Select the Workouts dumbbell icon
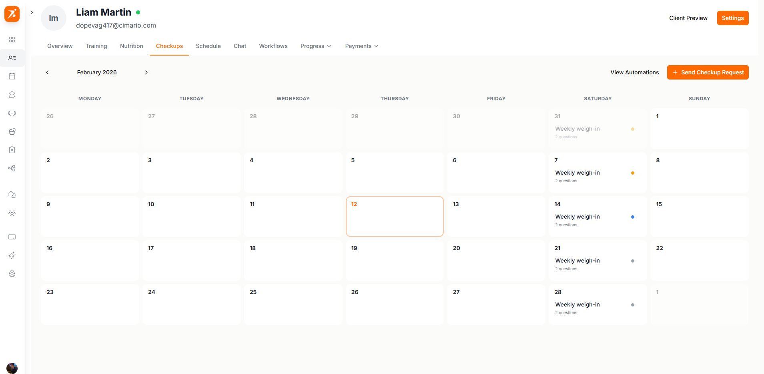Viewport: 764px width, 374px height. (12, 113)
